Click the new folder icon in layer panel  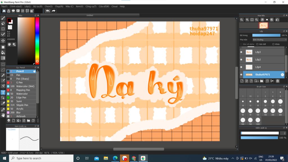[x=262, y=81]
